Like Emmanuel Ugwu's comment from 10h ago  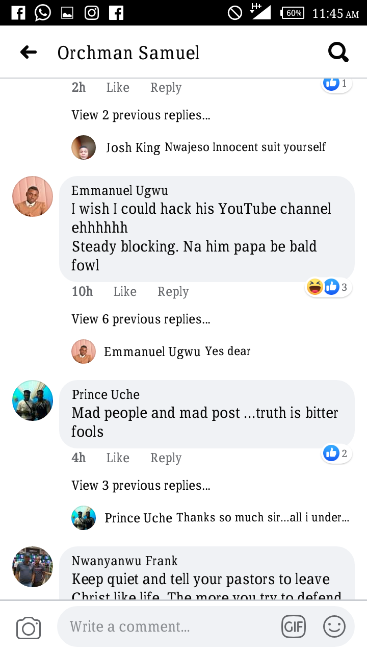click(125, 291)
